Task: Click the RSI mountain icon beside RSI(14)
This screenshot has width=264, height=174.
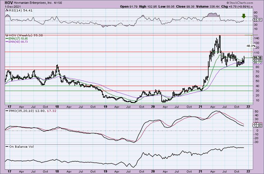Action: tap(7, 10)
